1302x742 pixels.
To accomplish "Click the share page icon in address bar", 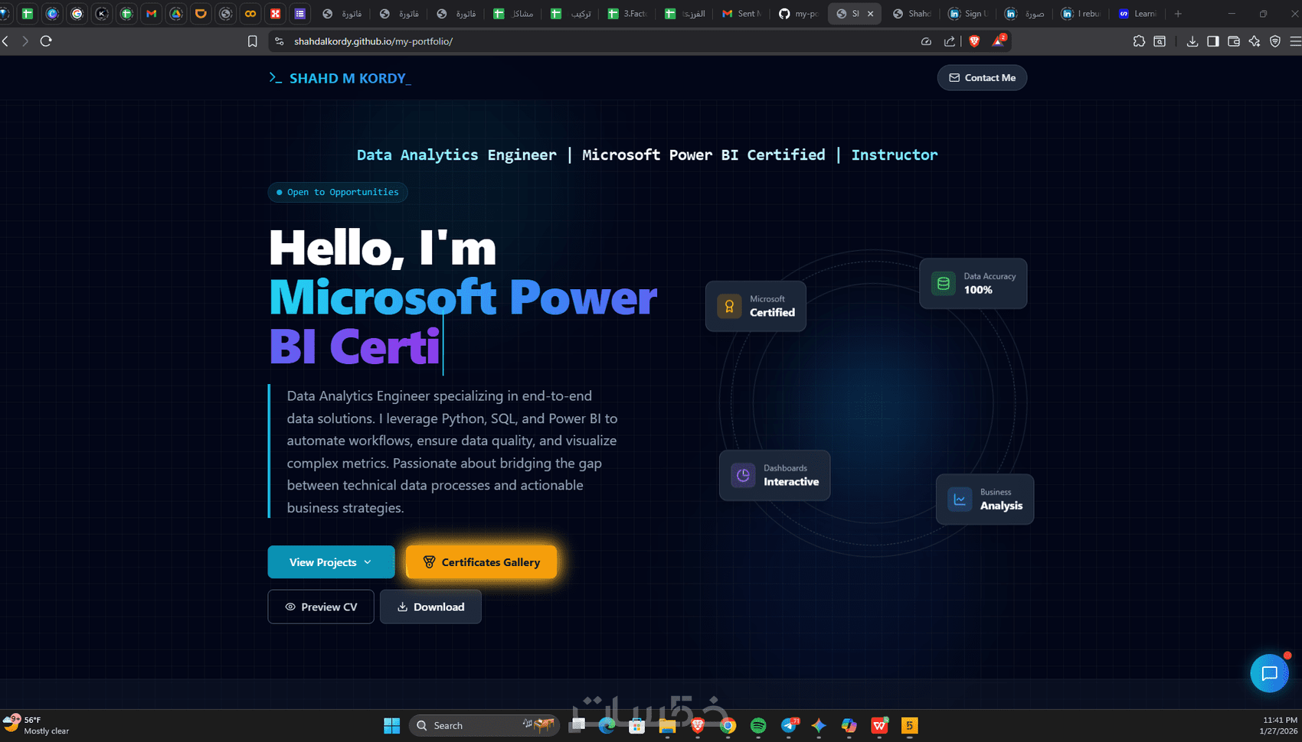I will click(950, 41).
